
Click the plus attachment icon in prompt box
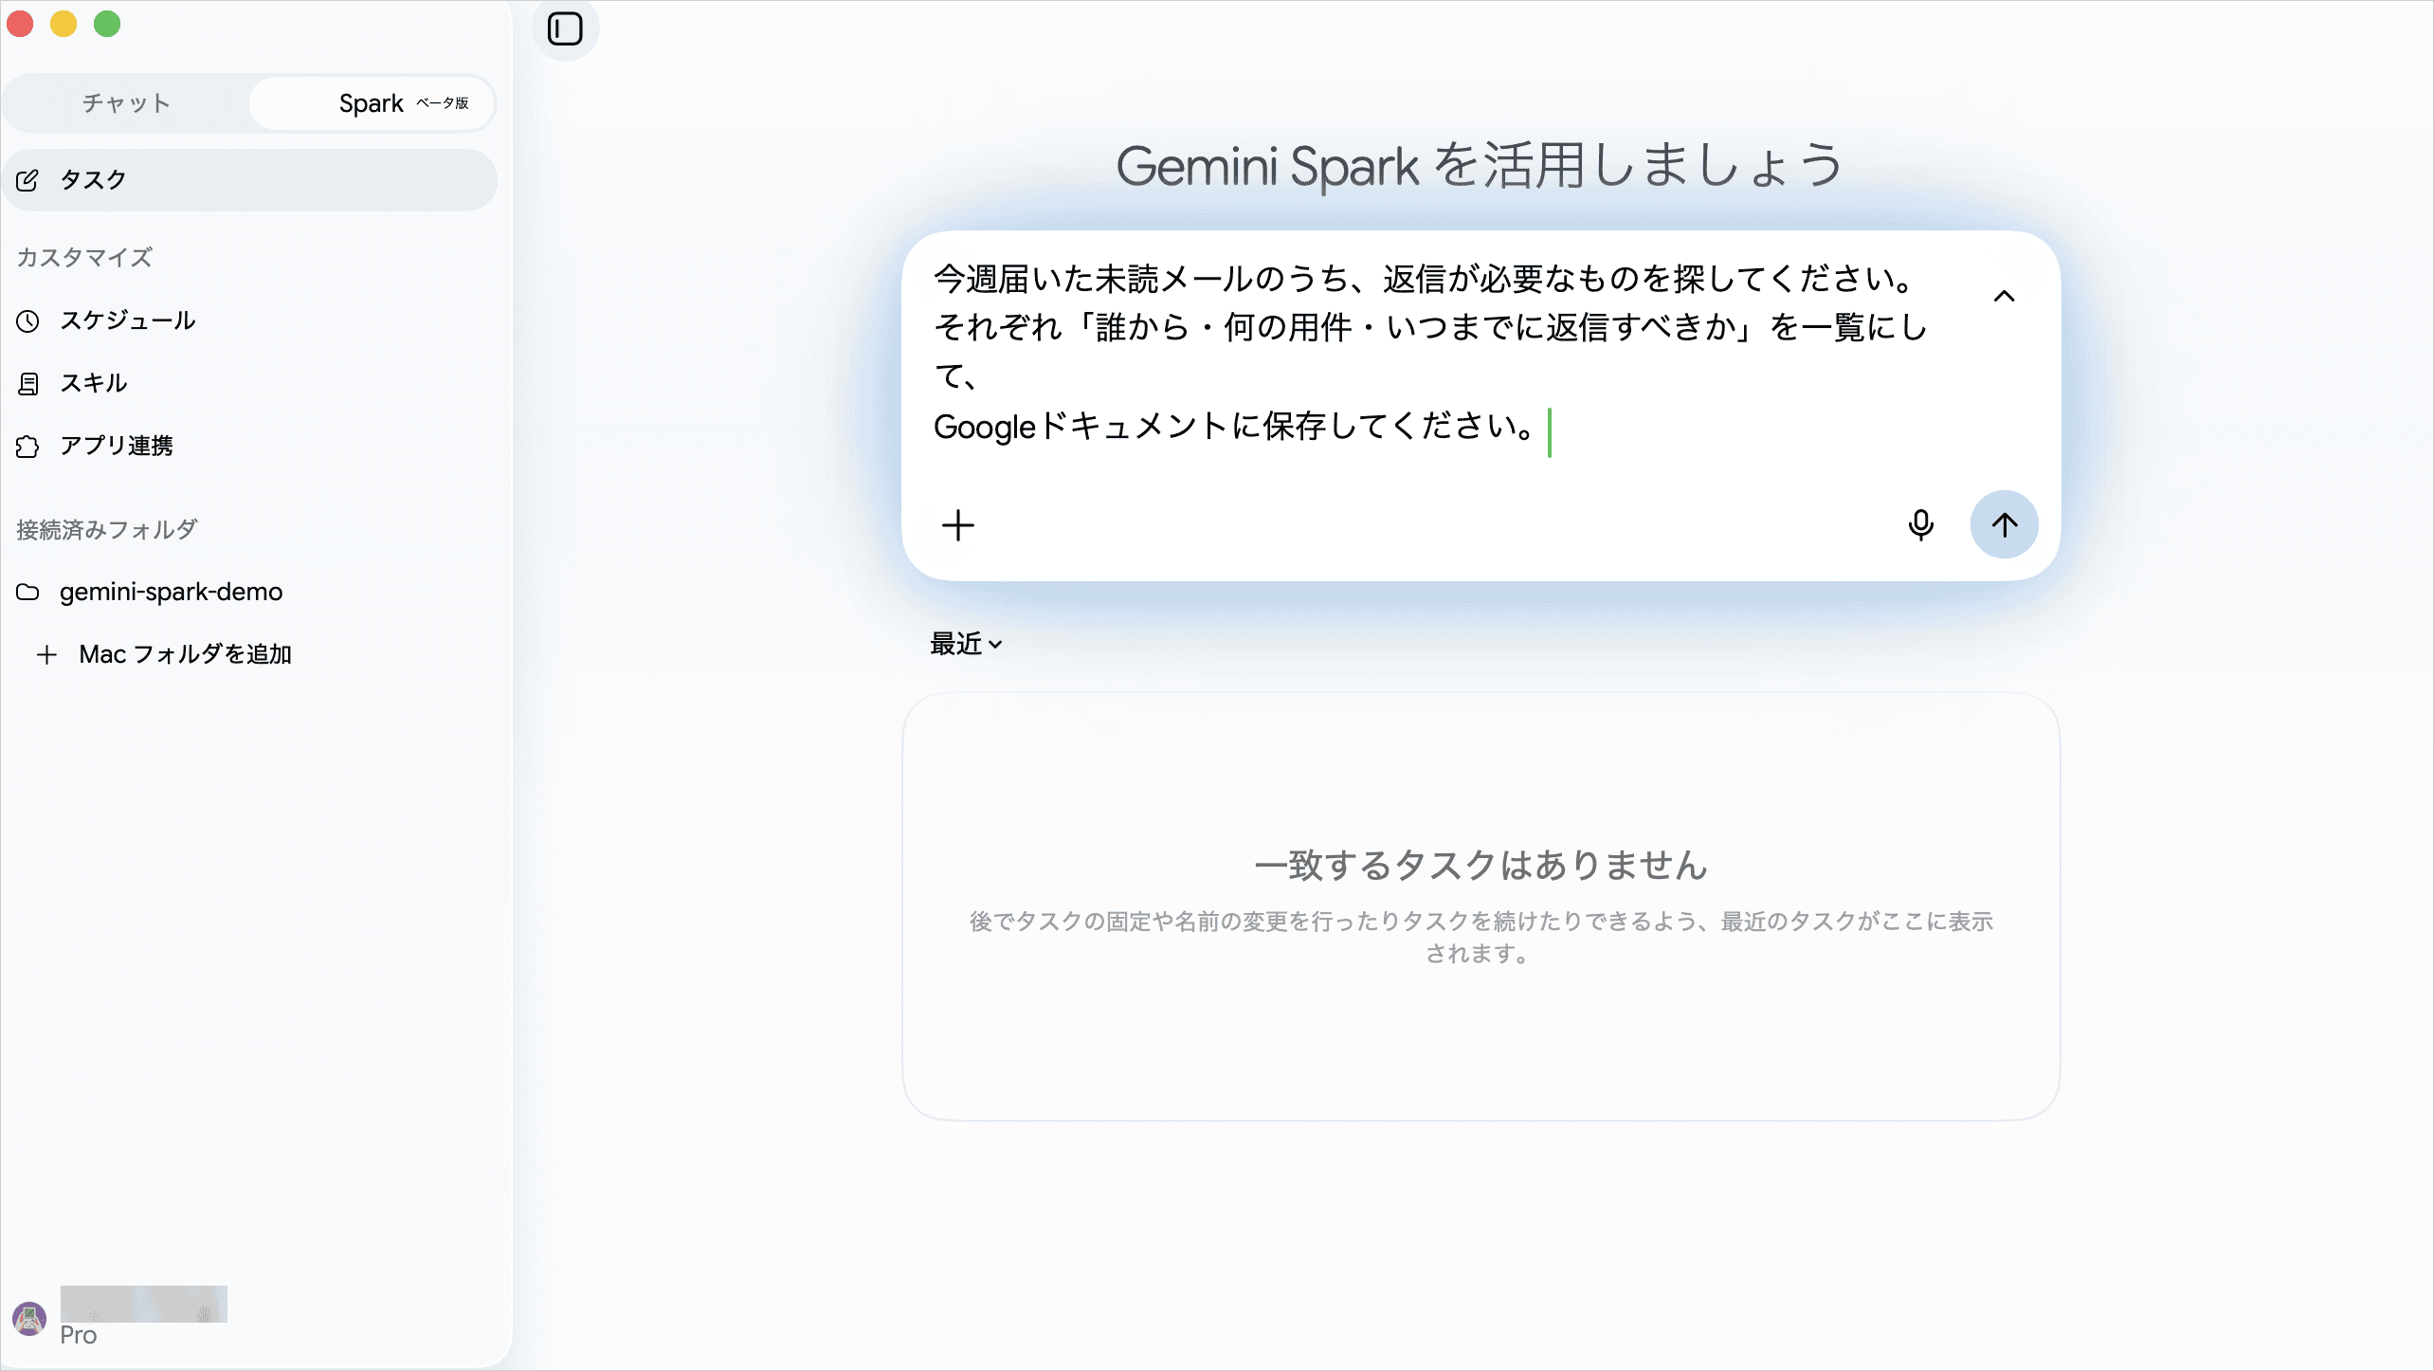[x=957, y=525]
